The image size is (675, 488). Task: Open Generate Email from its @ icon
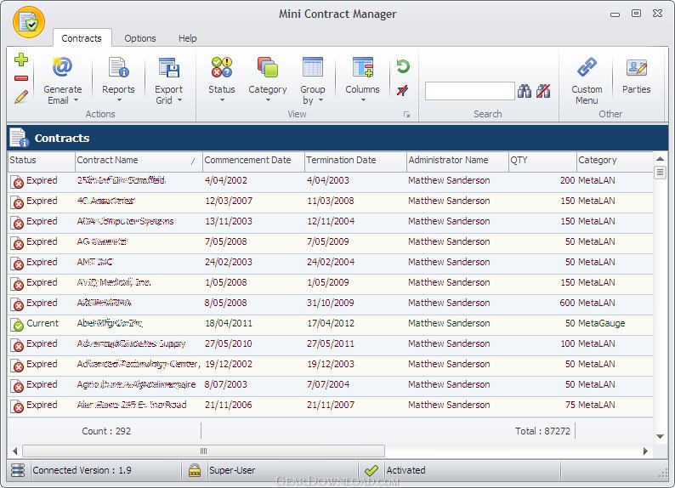click(62, 66)
